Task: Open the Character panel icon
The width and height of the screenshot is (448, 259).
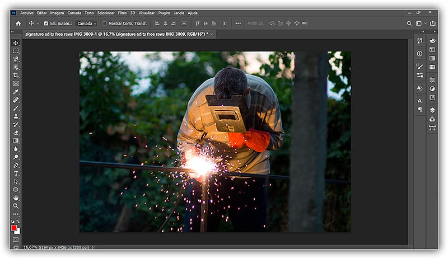Action: point(419,101)
